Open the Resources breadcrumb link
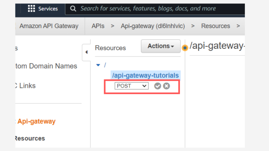This screenshot has height=151, width=269. (216, 26)
